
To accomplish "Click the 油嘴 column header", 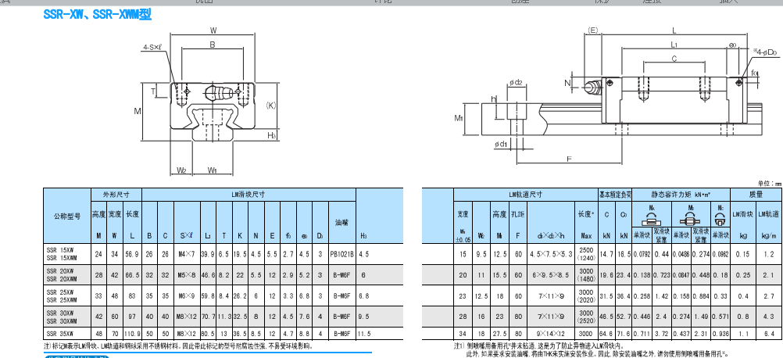I will [x=341, y=223].
